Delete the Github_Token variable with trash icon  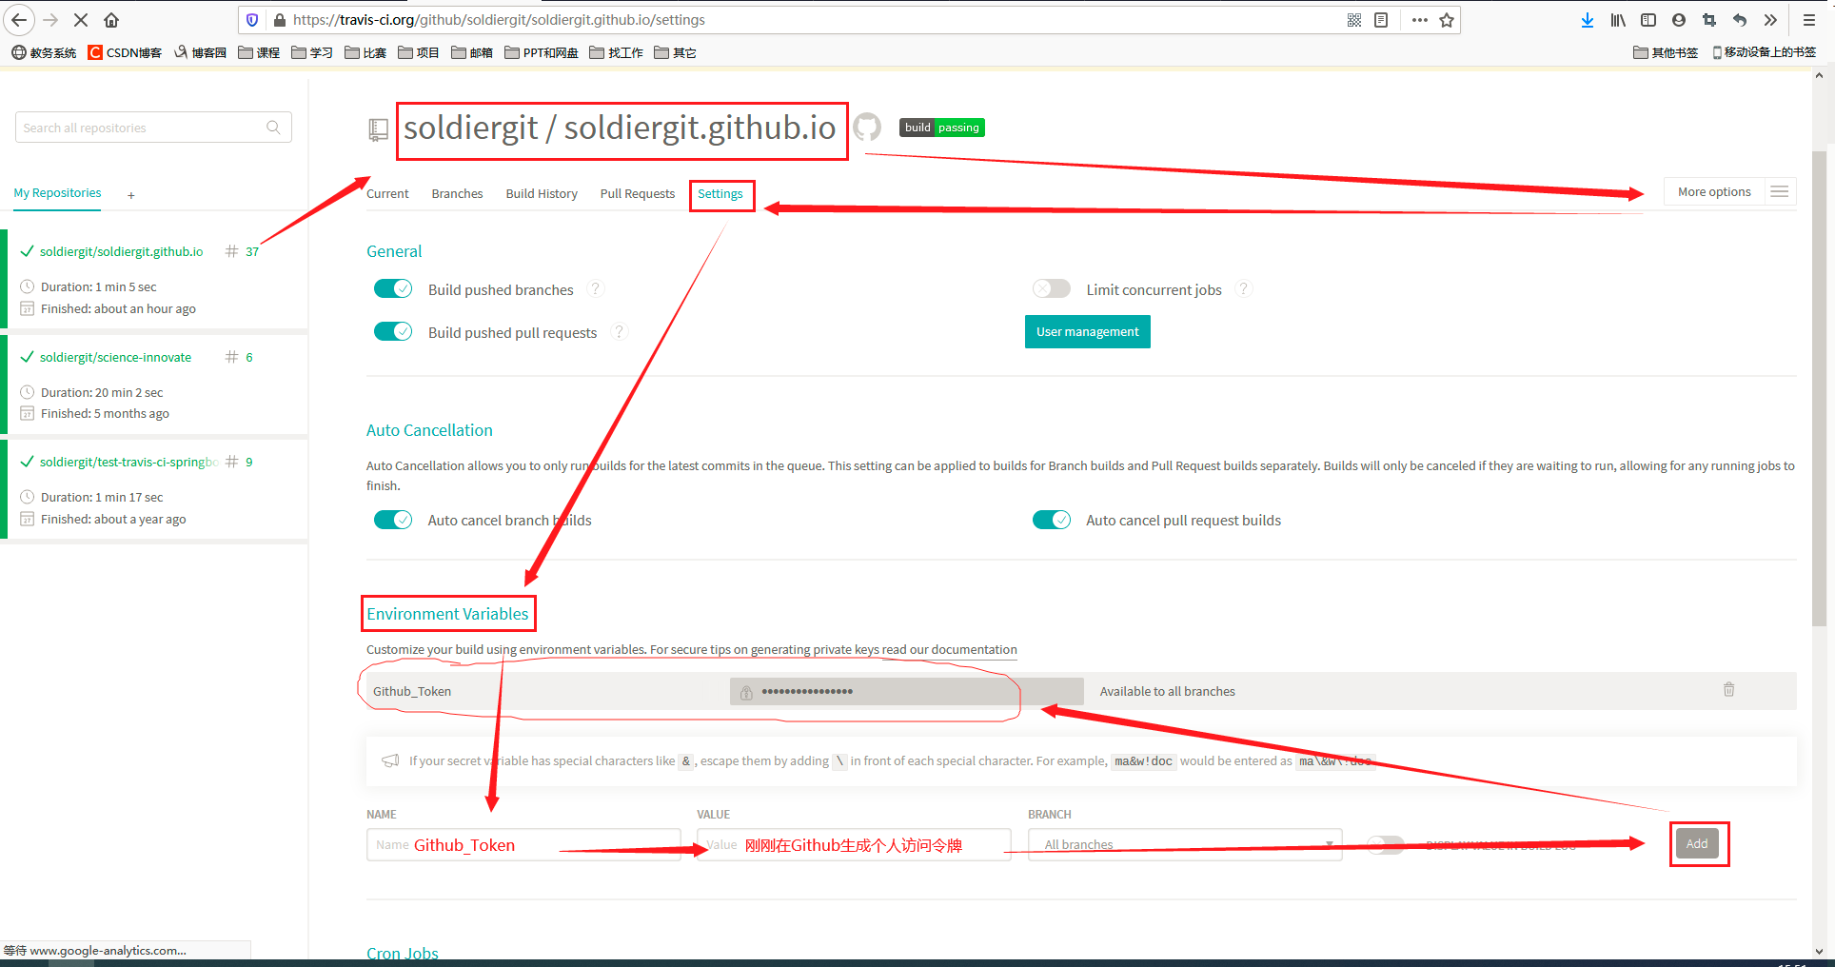(x=1728, y=690)
